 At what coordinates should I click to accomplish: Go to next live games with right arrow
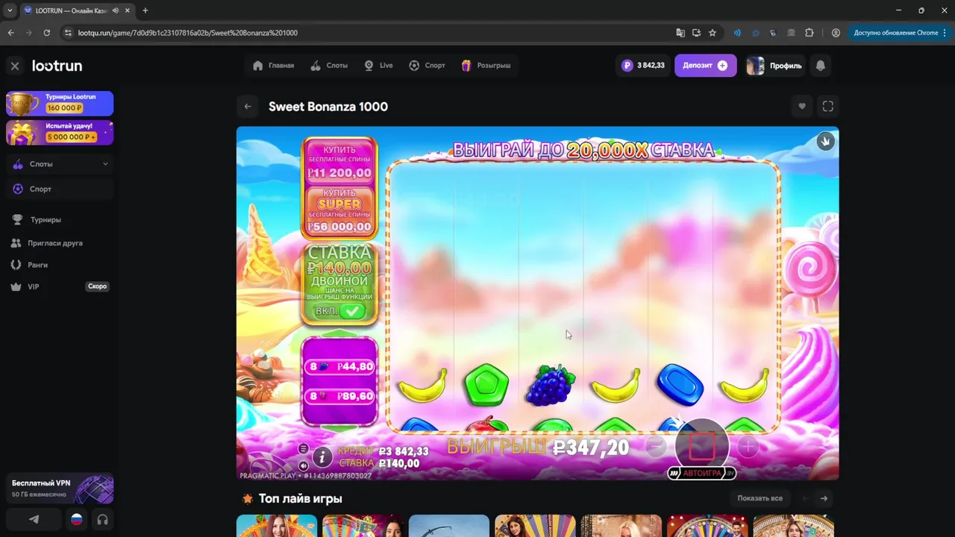coord(824,498)
